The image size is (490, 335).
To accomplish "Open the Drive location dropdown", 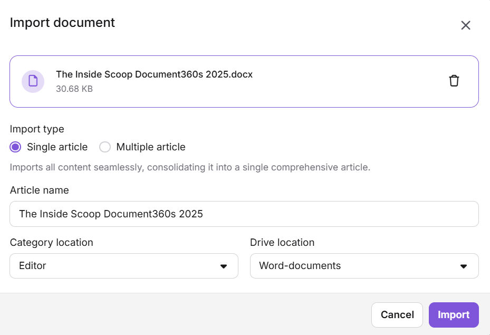I will [364, 266].
